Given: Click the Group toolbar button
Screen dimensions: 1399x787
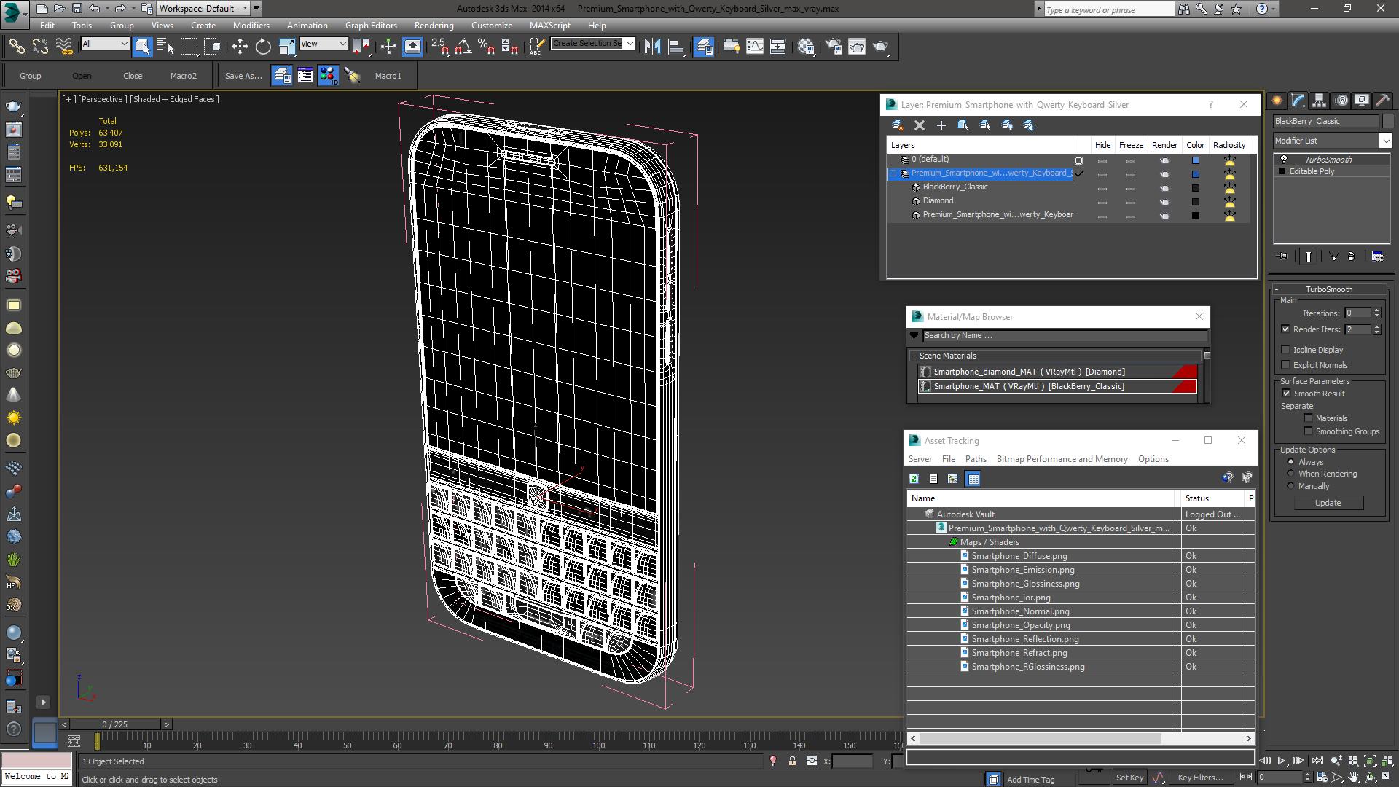Looking at the screenshot, I should 31,76.
